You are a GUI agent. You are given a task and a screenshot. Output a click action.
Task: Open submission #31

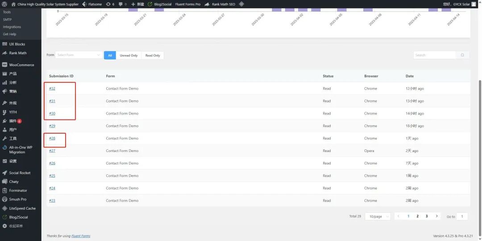tap(52, 101)
